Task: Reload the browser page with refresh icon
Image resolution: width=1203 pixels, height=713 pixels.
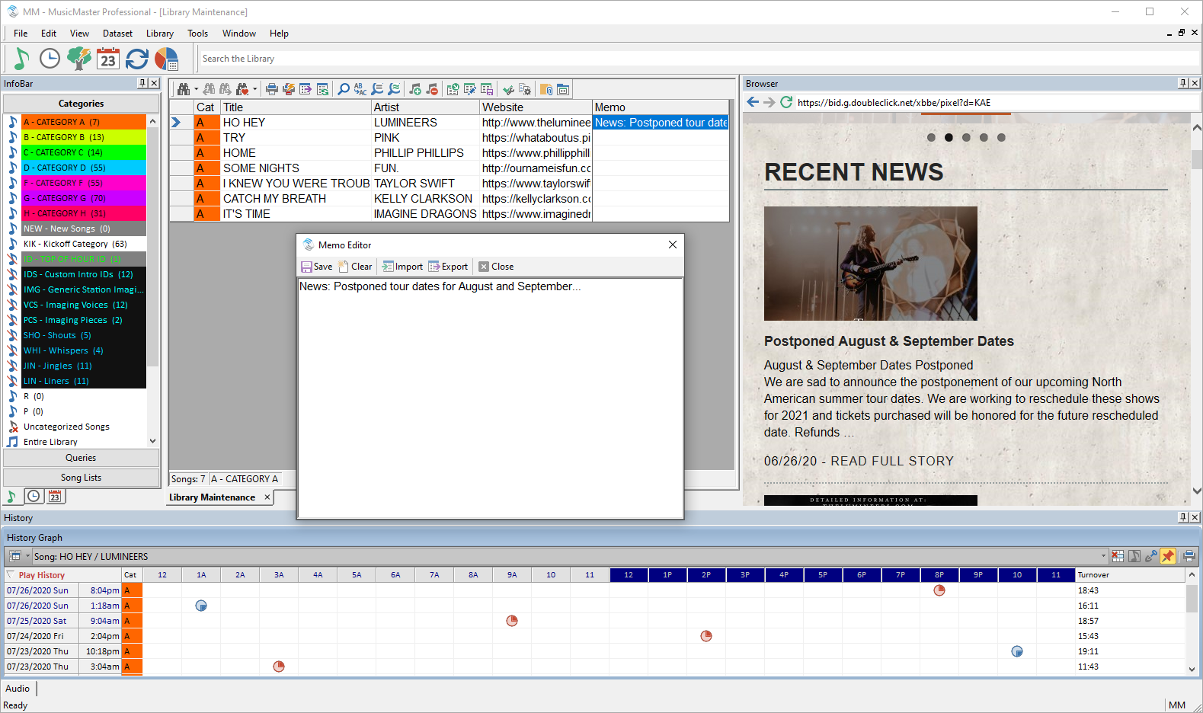Action: pyautogui.click(x=786, y=102)
